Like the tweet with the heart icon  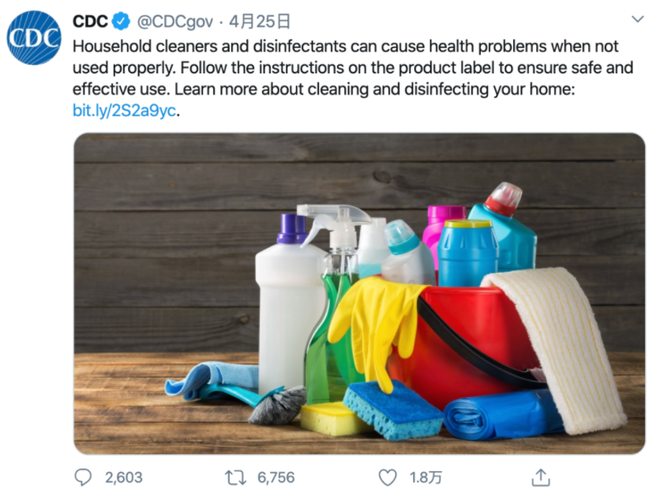pos(388,477)
